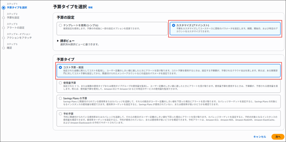Select テンプレートを使用 (シンプル) radio option
The image size is (286, 142).
60,25
